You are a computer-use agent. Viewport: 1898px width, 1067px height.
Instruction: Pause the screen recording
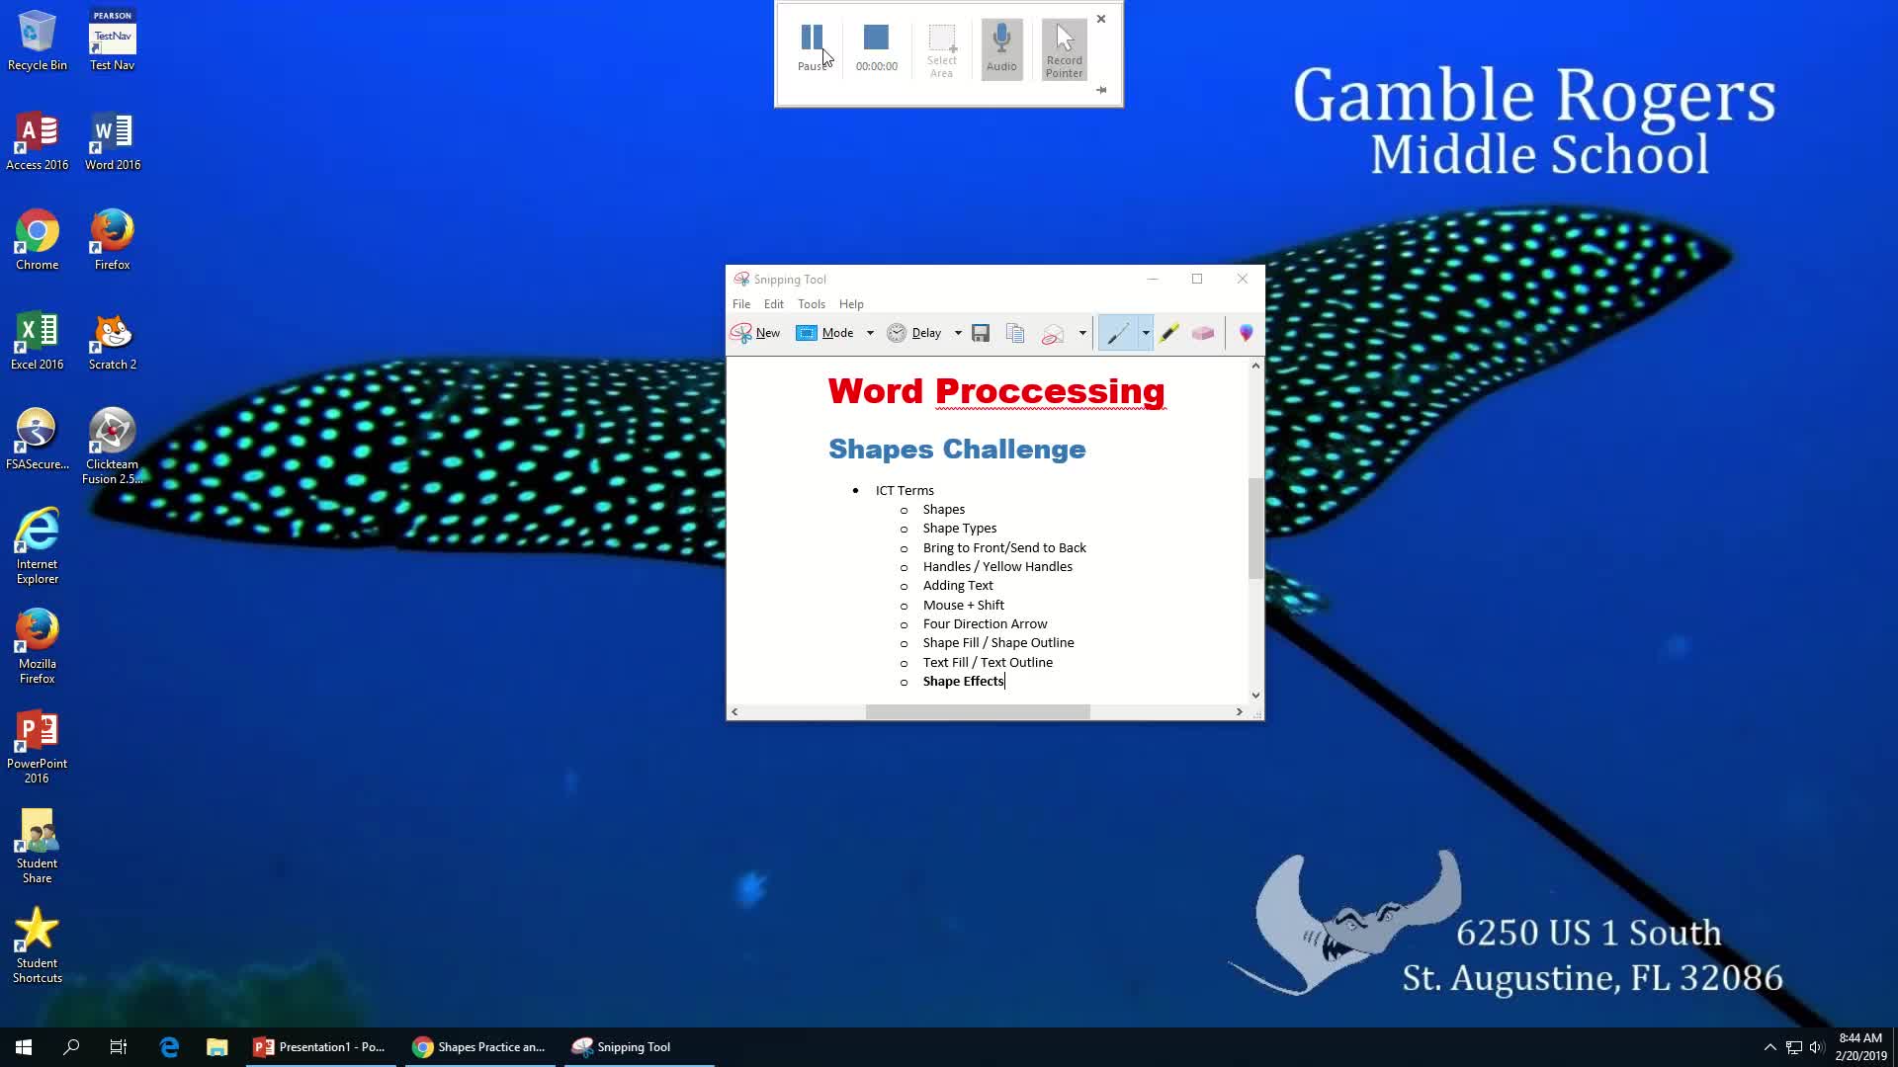pos(812,48)
